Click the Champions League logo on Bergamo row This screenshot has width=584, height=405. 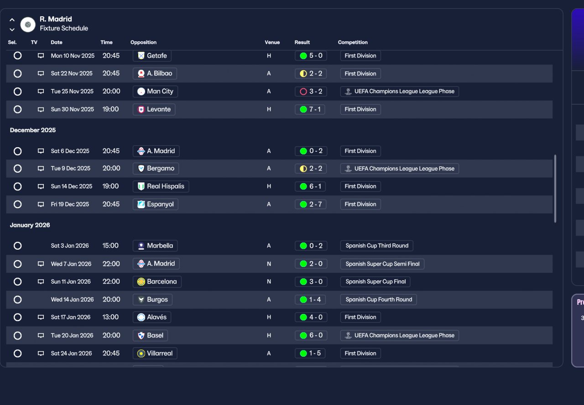pos(349,169)
